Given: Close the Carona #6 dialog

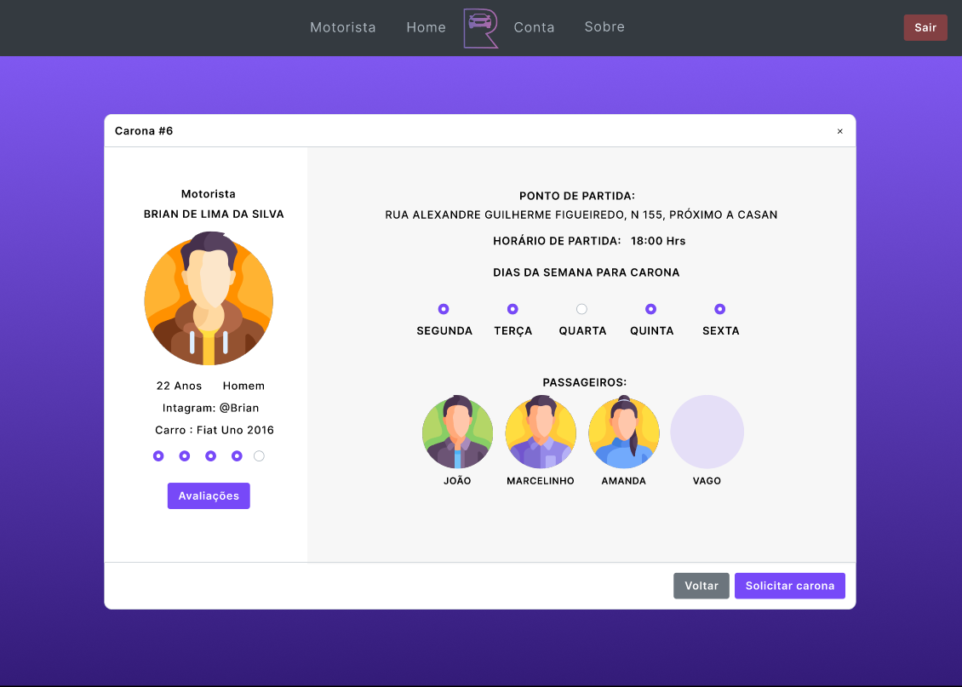Looking at the screenshot, I should (840, 130).
